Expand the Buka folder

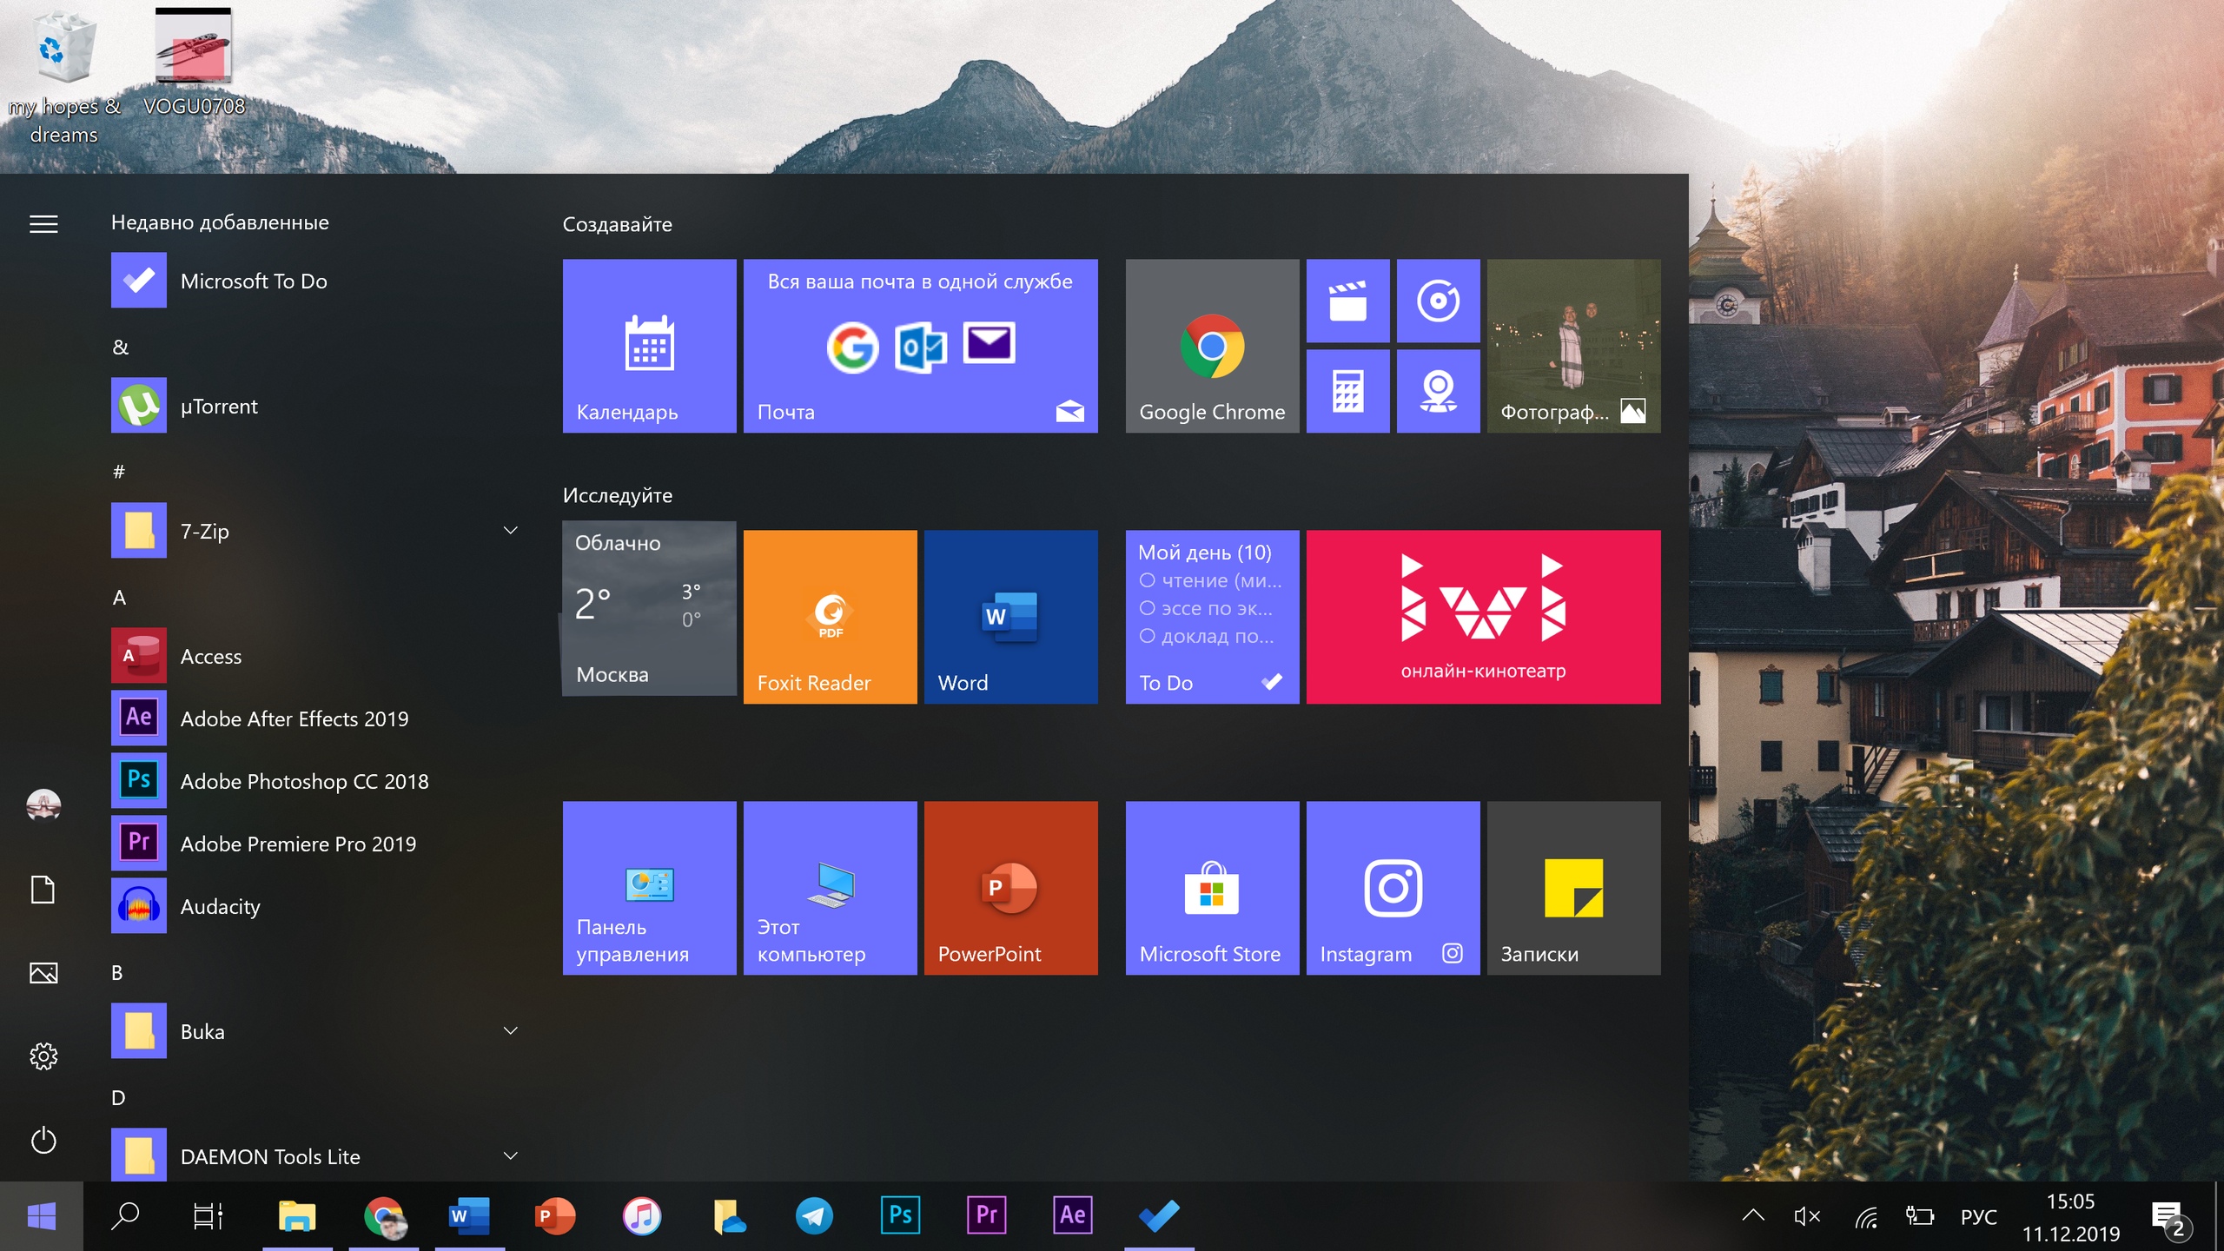pyautogui.click(x=317, y=1031)
